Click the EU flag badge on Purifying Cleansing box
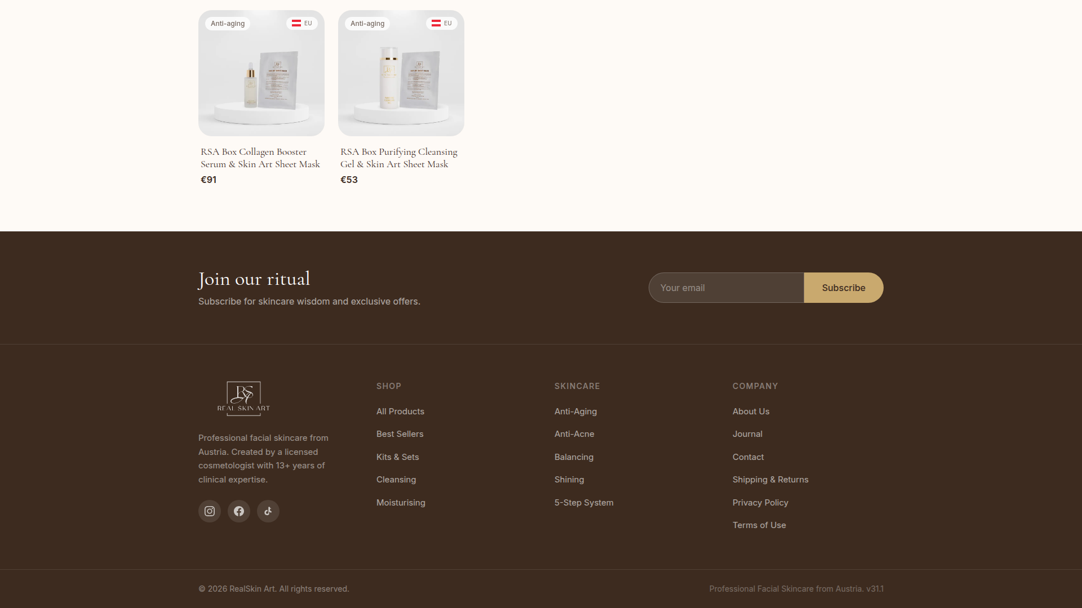This screenshot has width=1082, height=608. (x=441, y=23)
